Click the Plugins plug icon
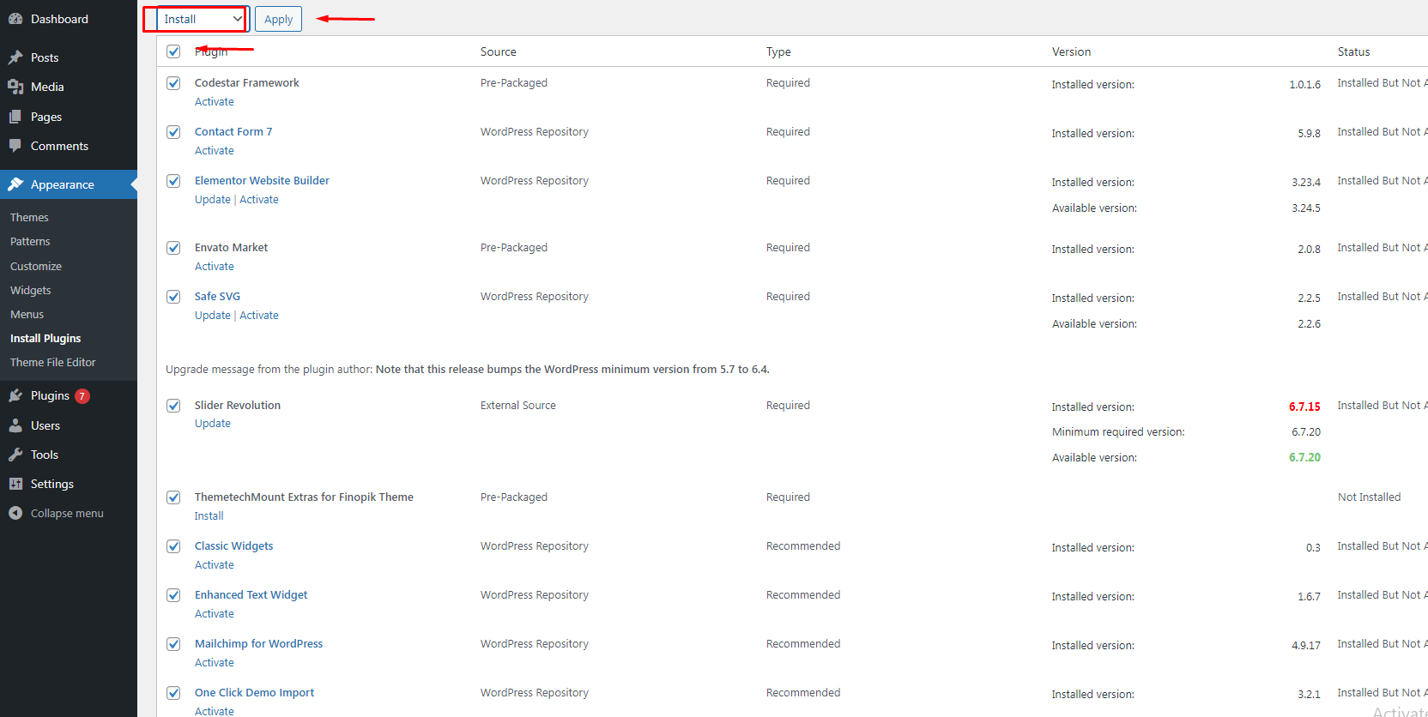This screenshot has width=1428, height=717. 15,395
